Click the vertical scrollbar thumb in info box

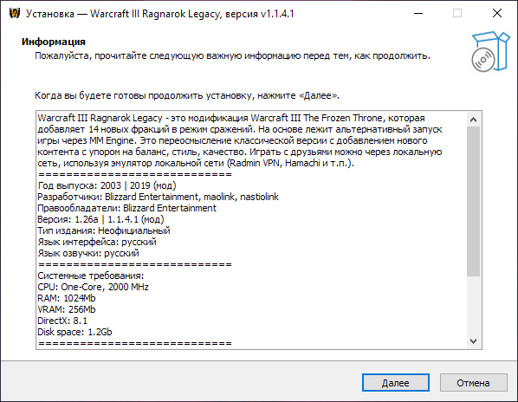[474, 201]
